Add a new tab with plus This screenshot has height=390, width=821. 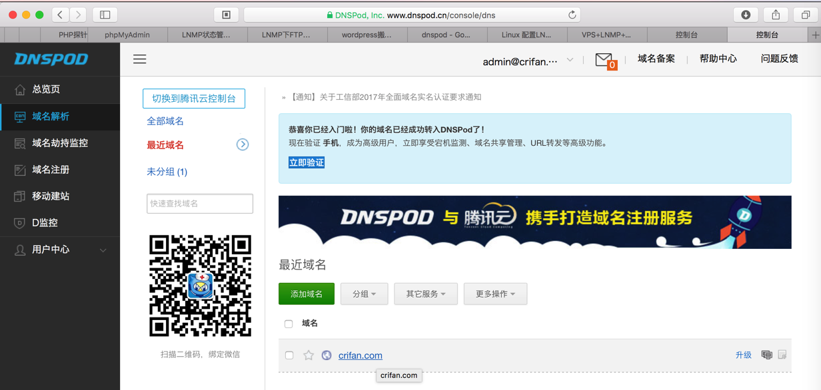coord(815,35)
